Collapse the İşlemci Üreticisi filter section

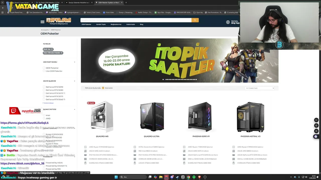pos(74,109)
